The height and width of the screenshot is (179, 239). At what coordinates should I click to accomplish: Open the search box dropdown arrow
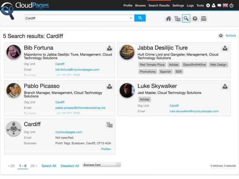point(131,18)
